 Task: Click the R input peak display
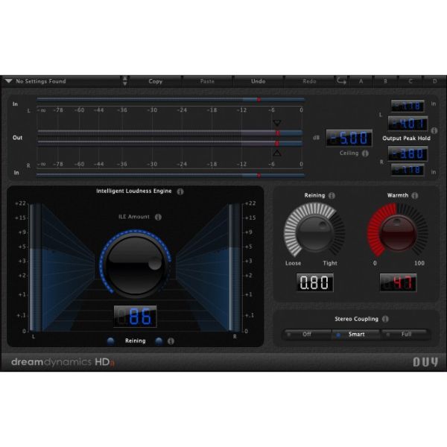pos(408,170)
